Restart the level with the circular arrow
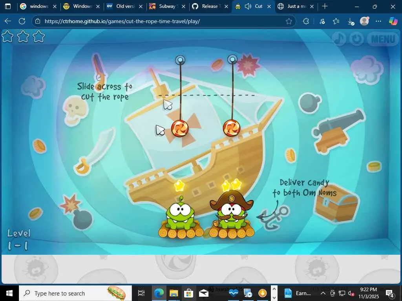Screen dimensions: 402x301 pos(356,39)
